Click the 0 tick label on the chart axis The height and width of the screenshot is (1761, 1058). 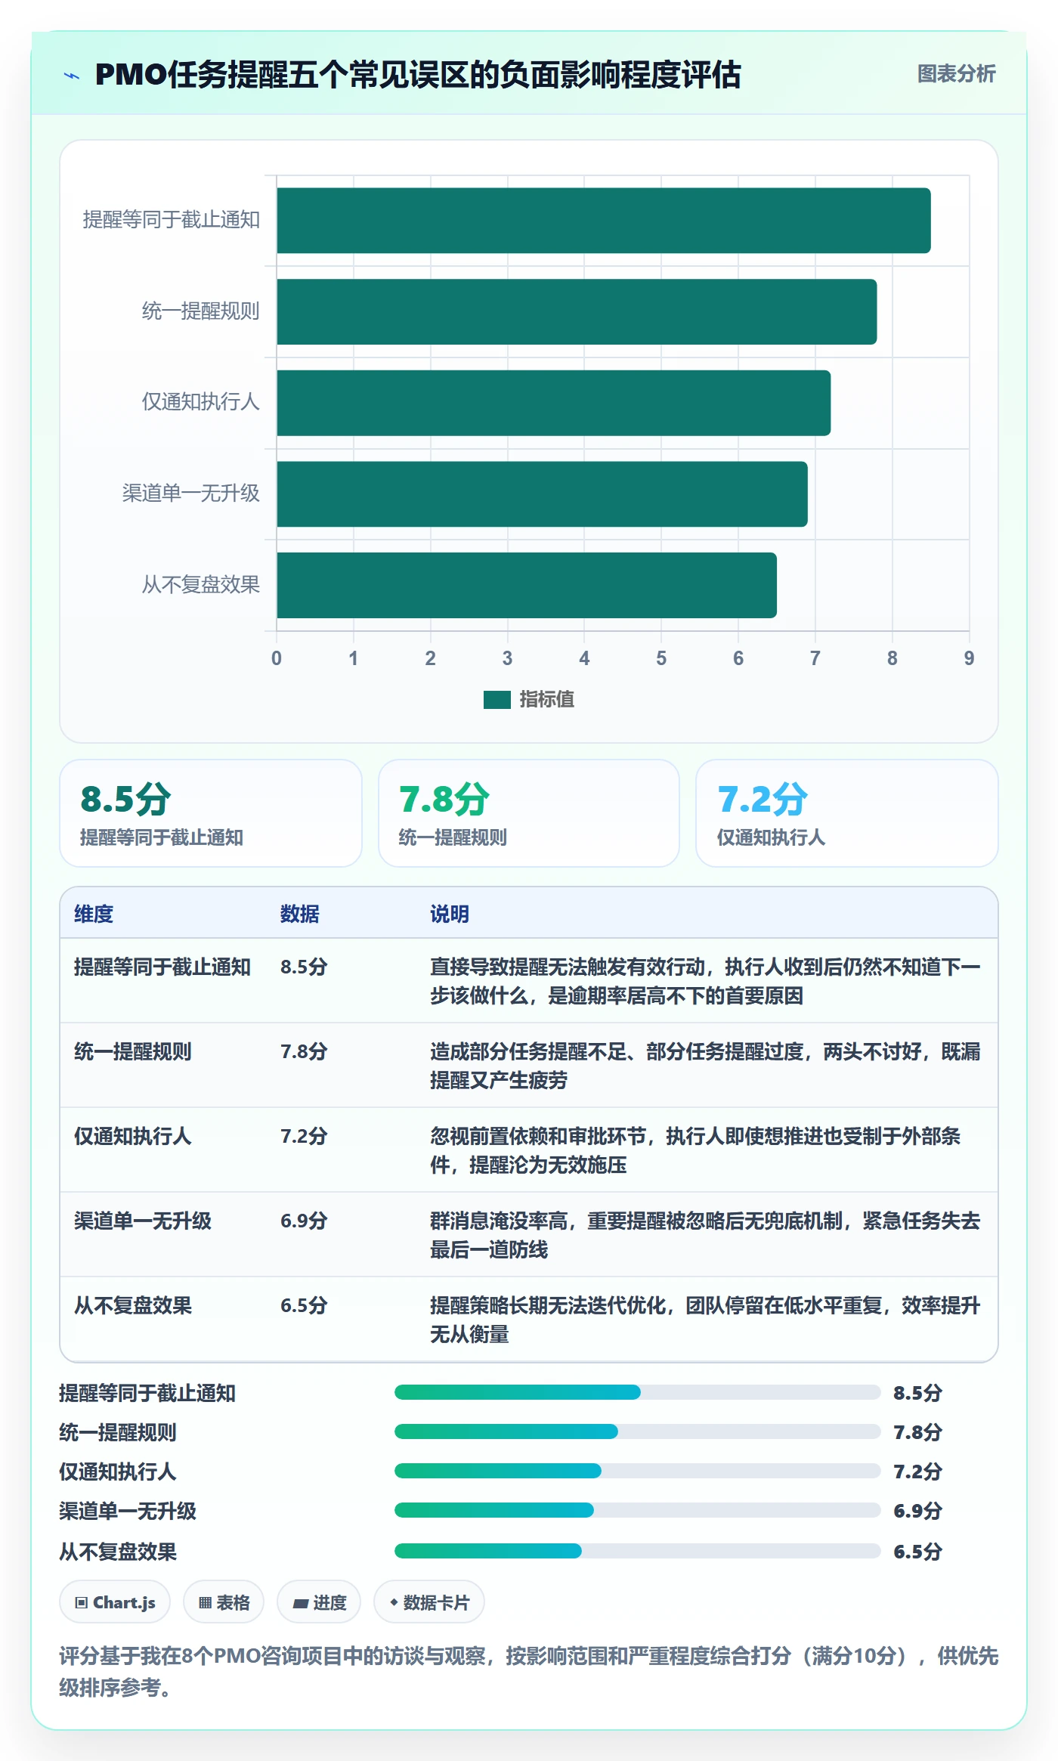(x=277, y=658)
